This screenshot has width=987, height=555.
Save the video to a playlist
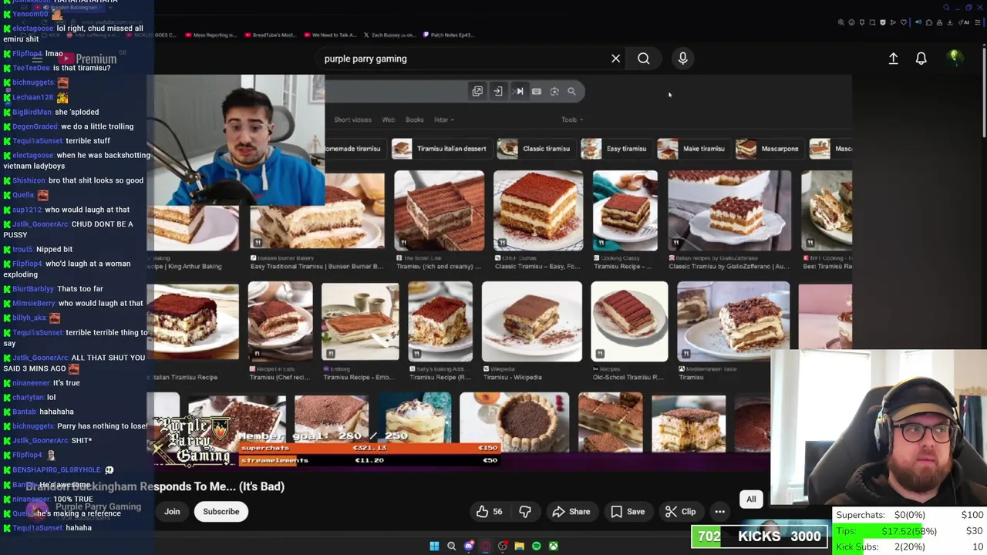point(627,512)
